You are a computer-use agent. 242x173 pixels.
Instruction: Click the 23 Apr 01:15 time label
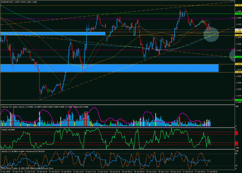(x=41, y=171)
